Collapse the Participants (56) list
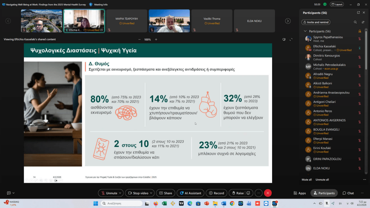 point(305,31)
